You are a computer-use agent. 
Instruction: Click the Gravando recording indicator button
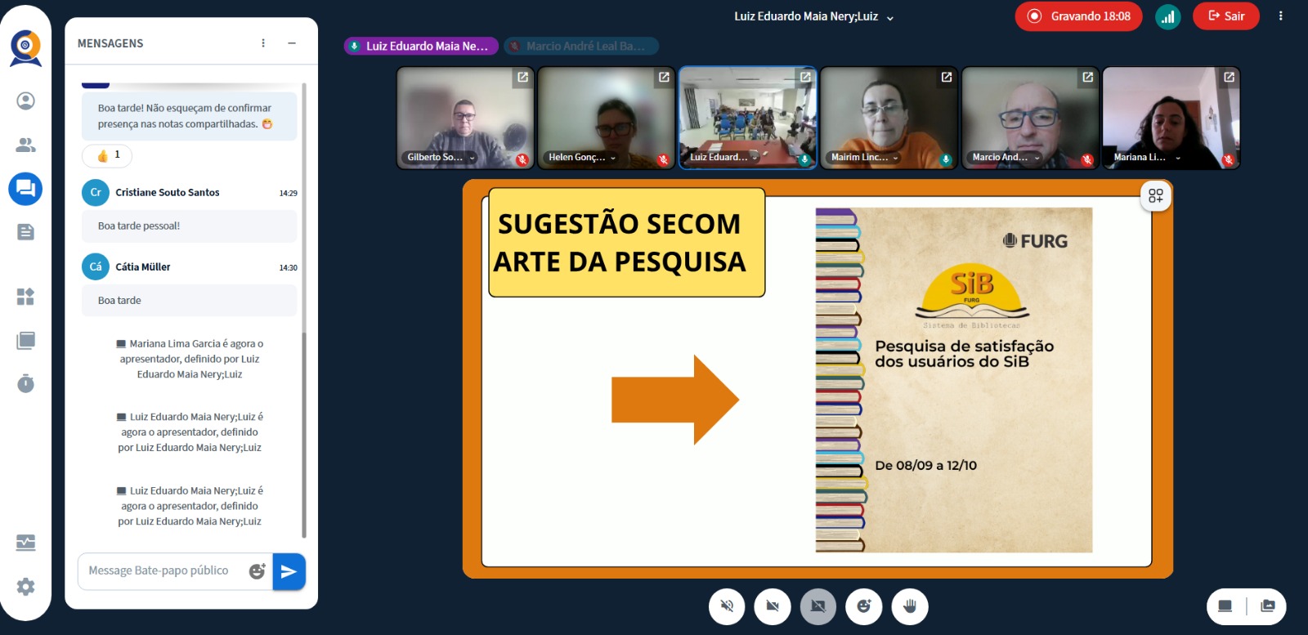[1078, 16]
